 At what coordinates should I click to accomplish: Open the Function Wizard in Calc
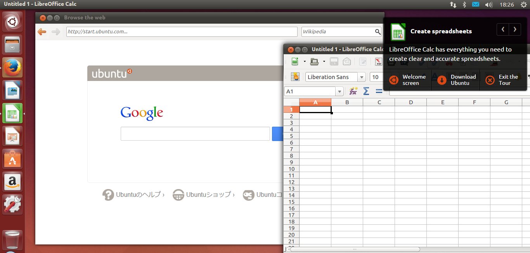pos(353,91)
